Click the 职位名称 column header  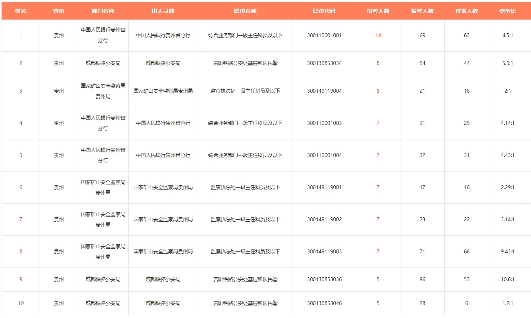(x=245, y=11)
